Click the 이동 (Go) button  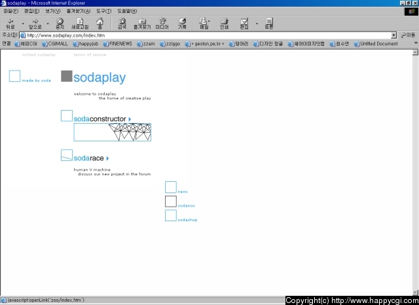(408, 35)
